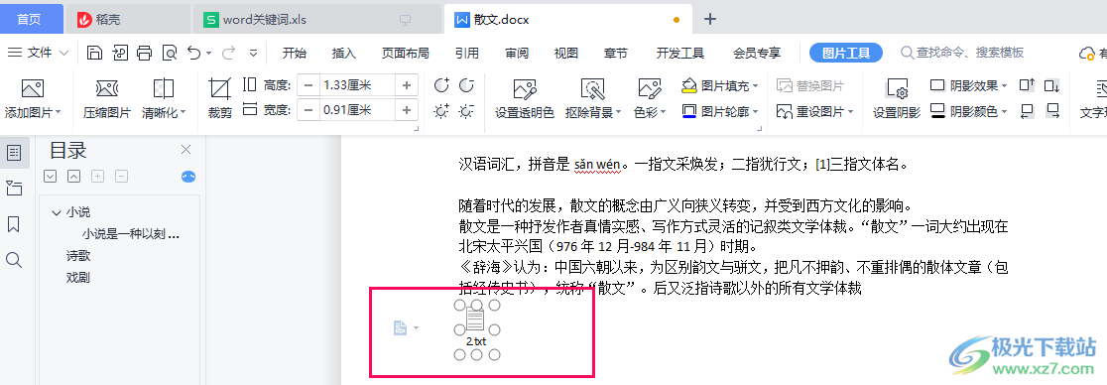Viewport: 1107px width, 385px height.
Task: Click the blue smart outline icon
Action: [188, 177]
